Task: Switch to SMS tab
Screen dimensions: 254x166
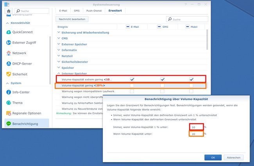Action: pyautogui.click(x=77, y=11)
